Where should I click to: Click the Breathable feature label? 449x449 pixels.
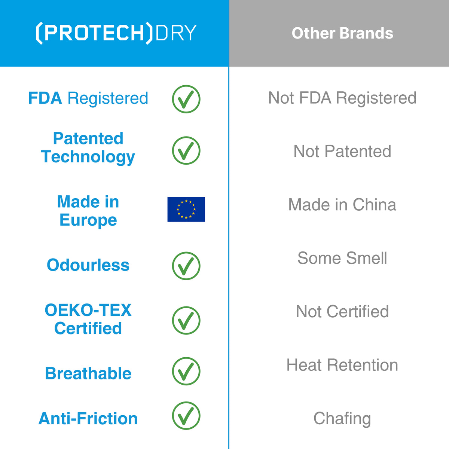click(88, 373)
